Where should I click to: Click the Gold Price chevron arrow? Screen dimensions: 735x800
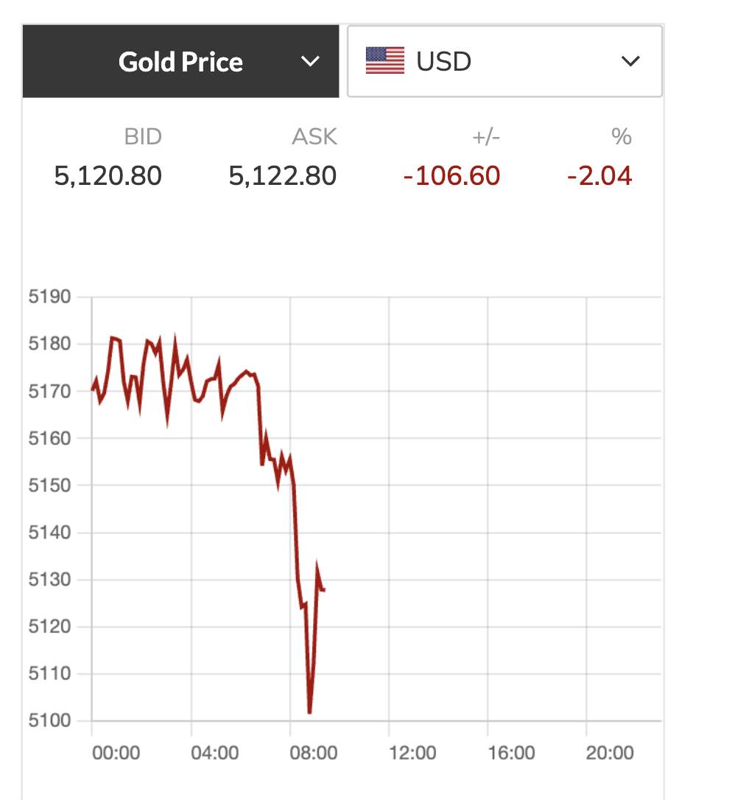pyautogui.click(x=311, y=62)
